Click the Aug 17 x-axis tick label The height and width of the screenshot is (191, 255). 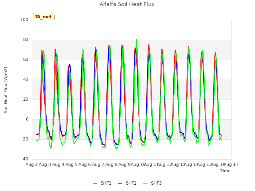pos(231,164)
